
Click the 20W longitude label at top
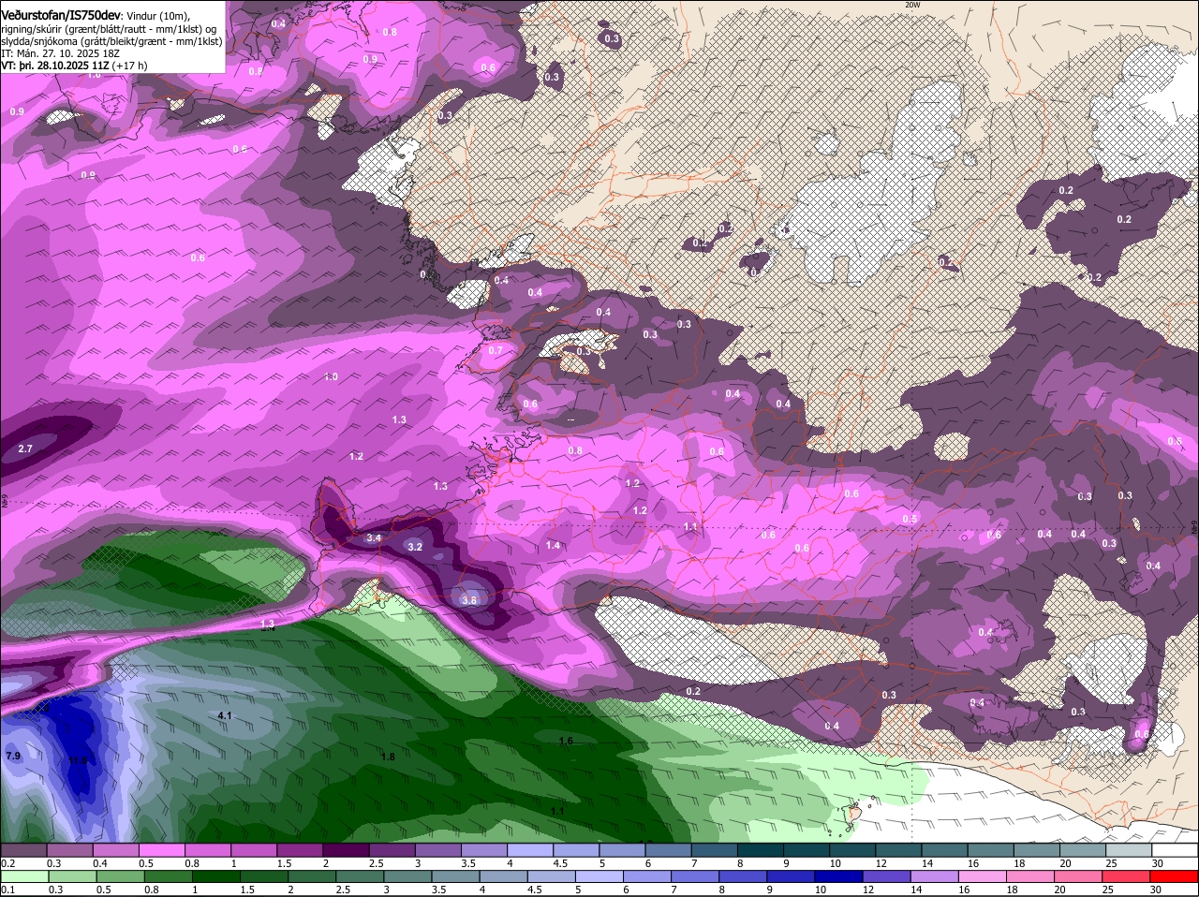912,5
